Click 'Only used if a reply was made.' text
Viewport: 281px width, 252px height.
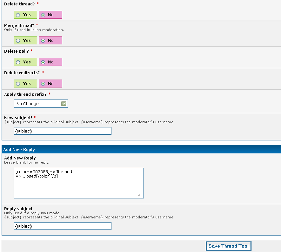pyautogui.click(x=32, y=213)
